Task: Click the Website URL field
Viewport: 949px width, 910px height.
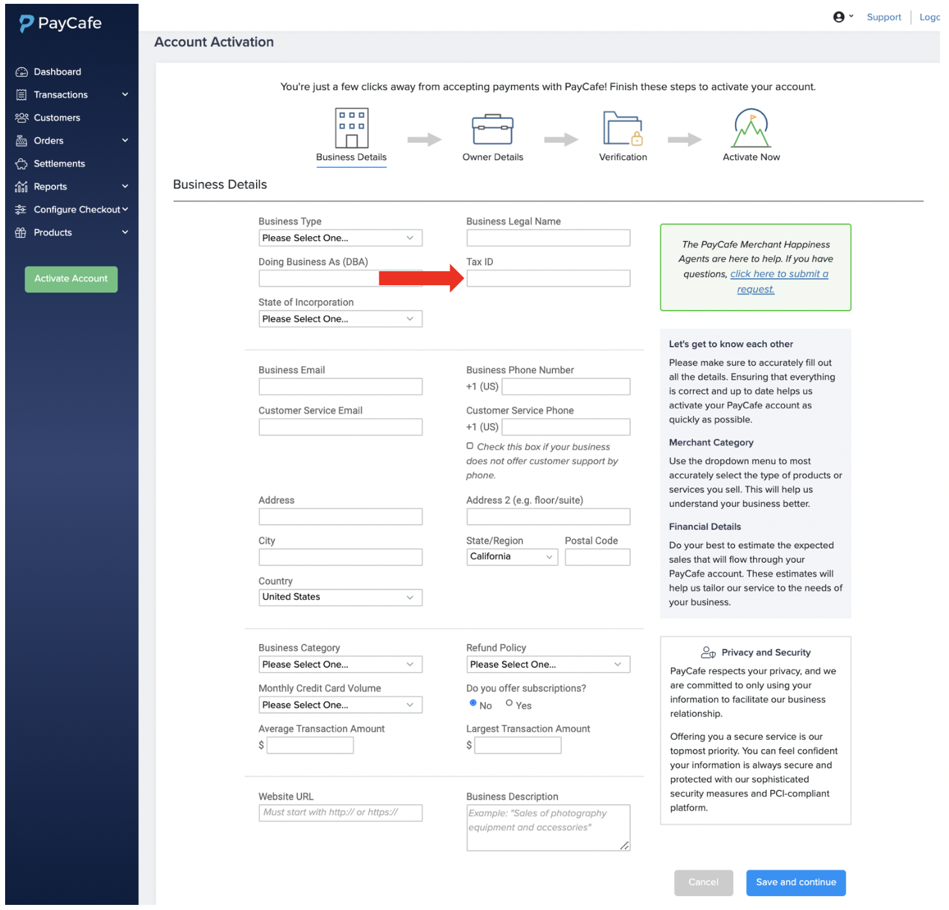Action: [x=340, y=814]
